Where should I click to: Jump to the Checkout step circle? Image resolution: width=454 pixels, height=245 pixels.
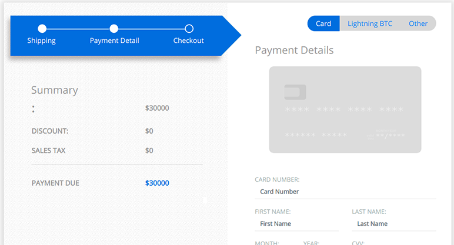tap(189, 29)
